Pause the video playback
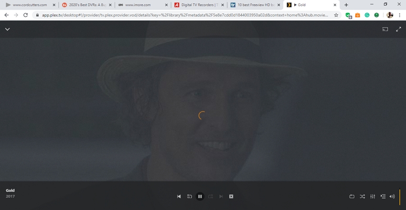This screenshot has width=406, height=210. (x=200, y=196)
